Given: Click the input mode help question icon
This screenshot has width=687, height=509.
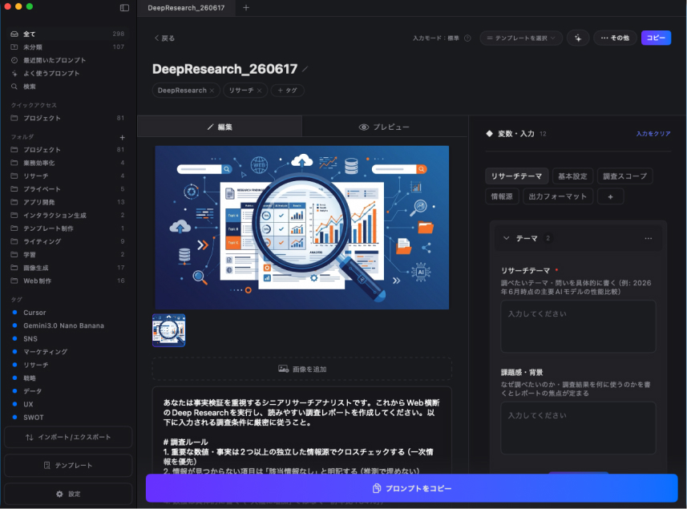Looking at the screenshot, I should click(x=467, y=38).
